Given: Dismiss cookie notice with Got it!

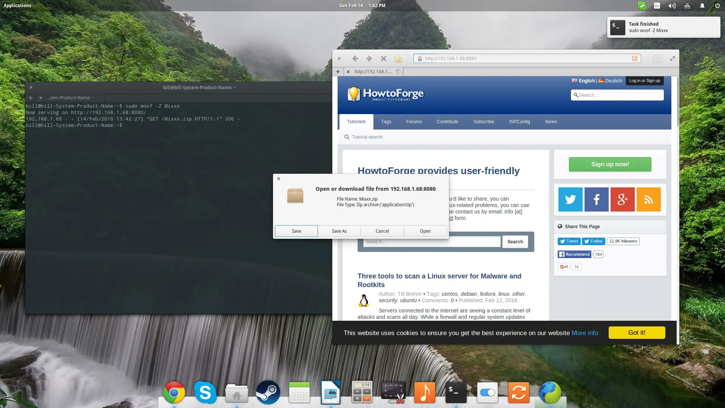Looking at the screenshot, I should 637,332.
